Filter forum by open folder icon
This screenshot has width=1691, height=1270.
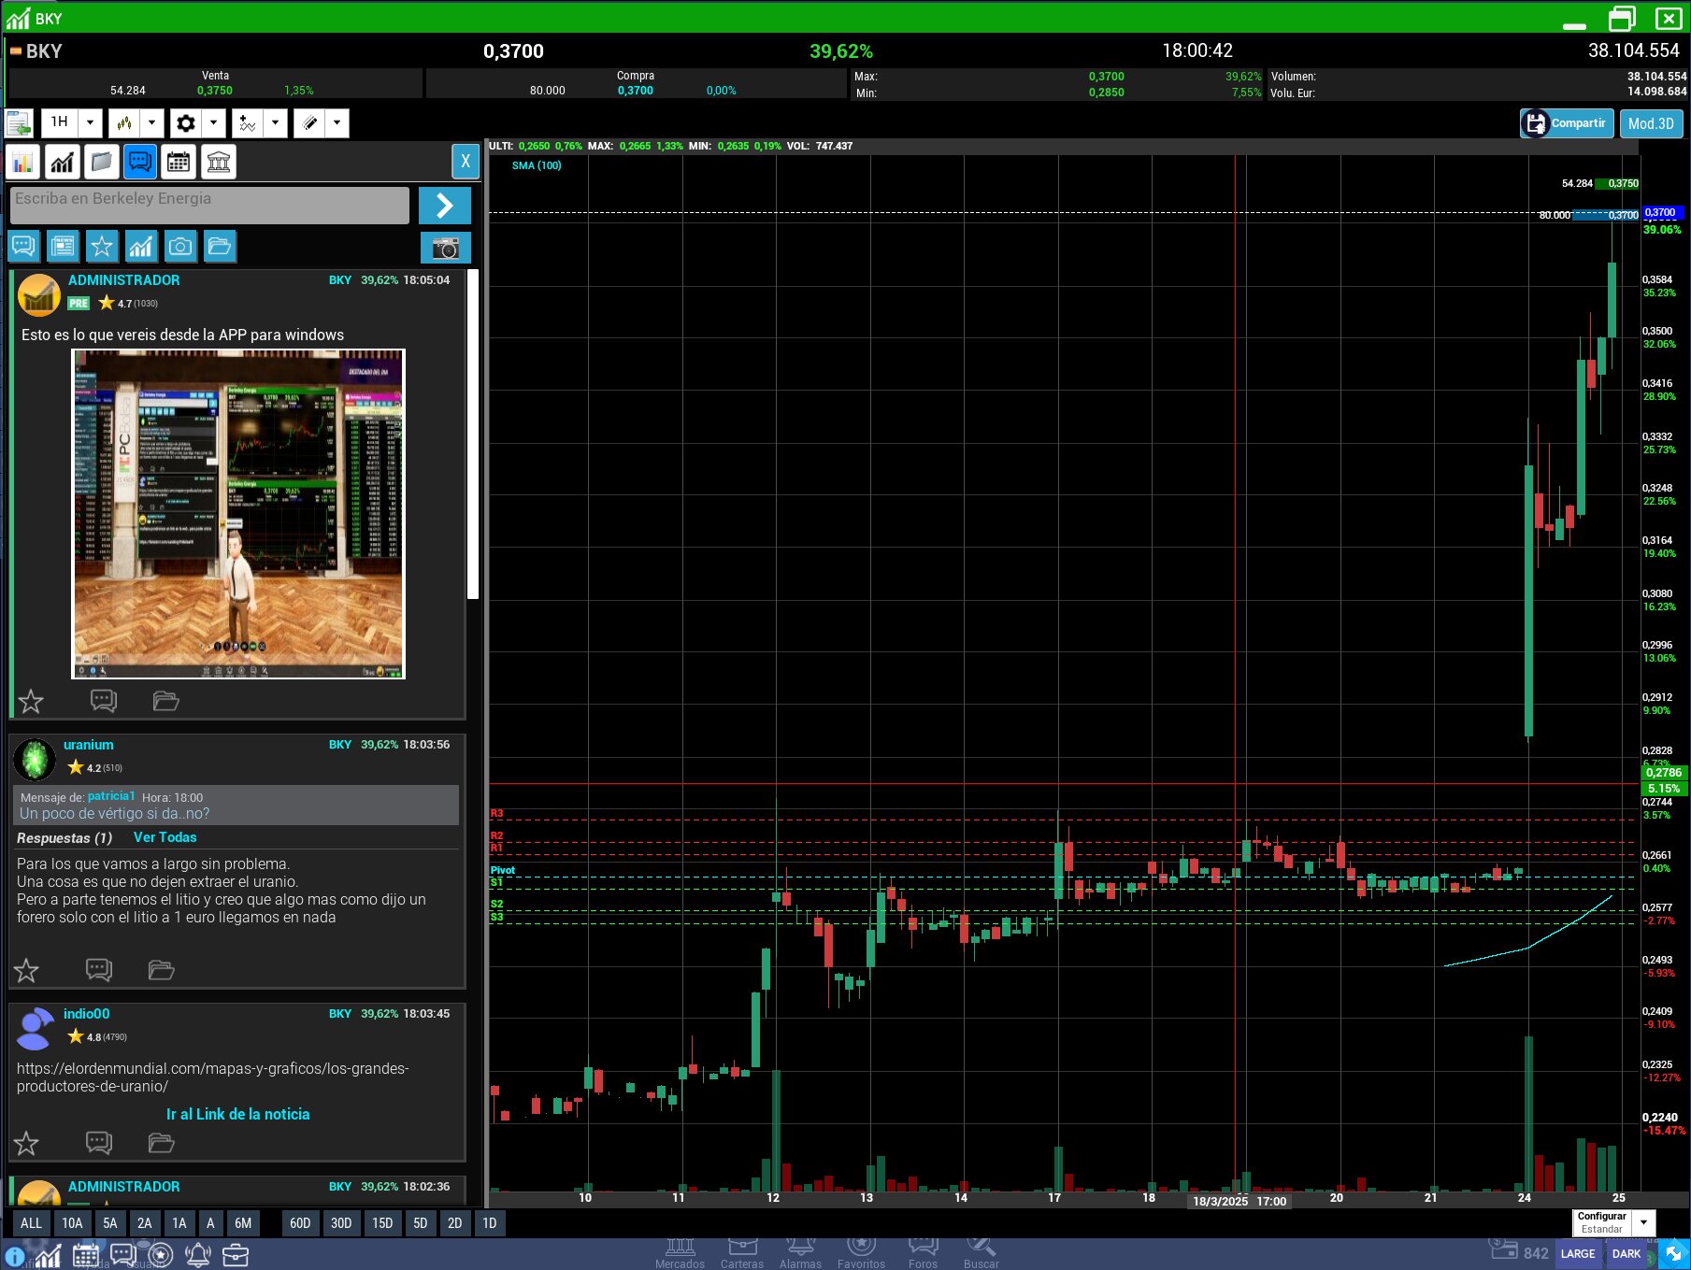point(220,246)
